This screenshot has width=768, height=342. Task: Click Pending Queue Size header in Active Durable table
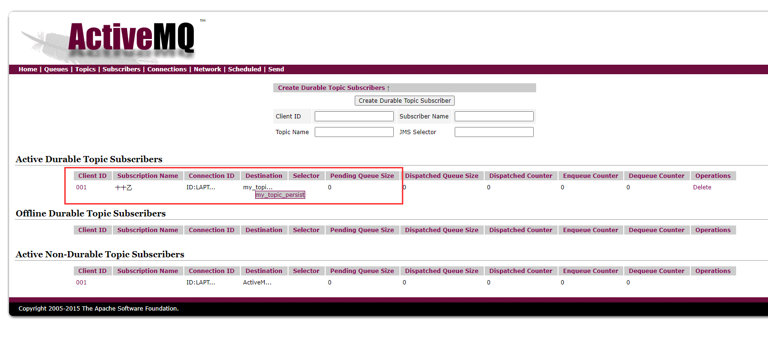tap(362, 176)
